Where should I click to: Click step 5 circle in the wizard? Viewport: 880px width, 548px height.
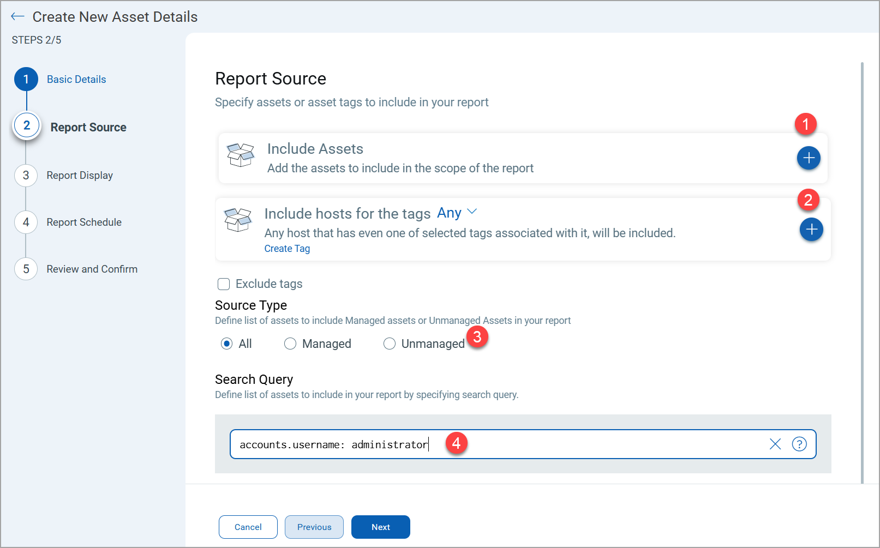pyautogui.click(x=26, y=269)
